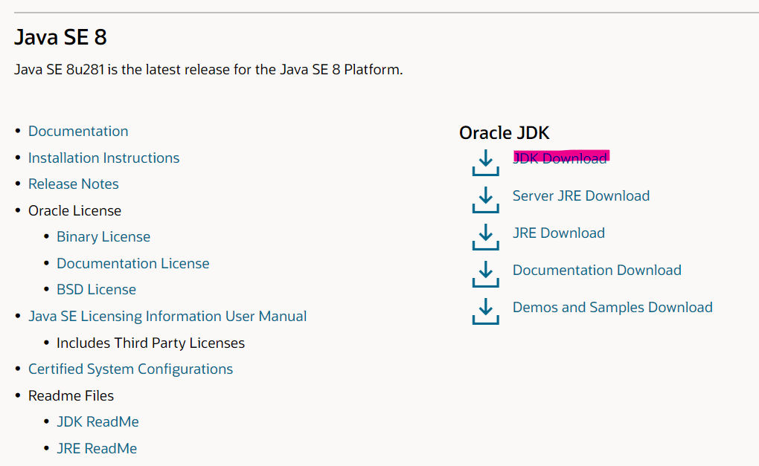This screenshot has height=466, width=759.
Task: Open the JDK Download link
Action: (x=560, y=158)
